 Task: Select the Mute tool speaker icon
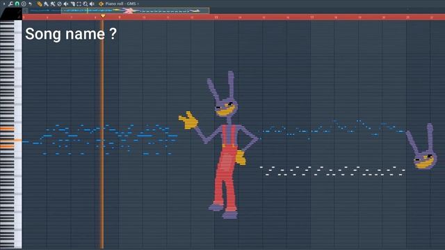[66, 4]
